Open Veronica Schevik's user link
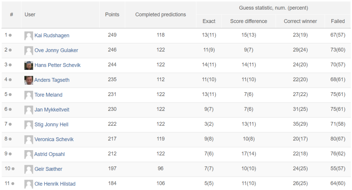The image size is (352, 190). pos(54,139)
